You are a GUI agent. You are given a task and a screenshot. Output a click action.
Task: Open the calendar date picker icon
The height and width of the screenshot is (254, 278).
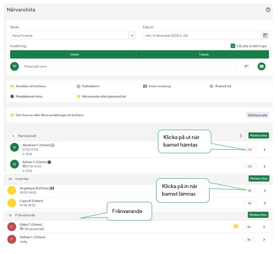[x=265, y=36]
